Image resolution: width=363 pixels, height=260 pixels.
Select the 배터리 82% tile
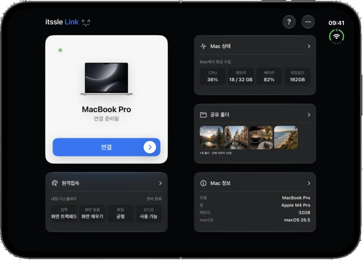269,76
